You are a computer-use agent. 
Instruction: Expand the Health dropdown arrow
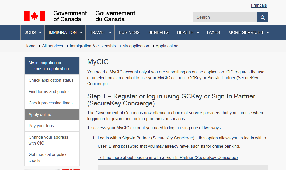click(198, 33)
